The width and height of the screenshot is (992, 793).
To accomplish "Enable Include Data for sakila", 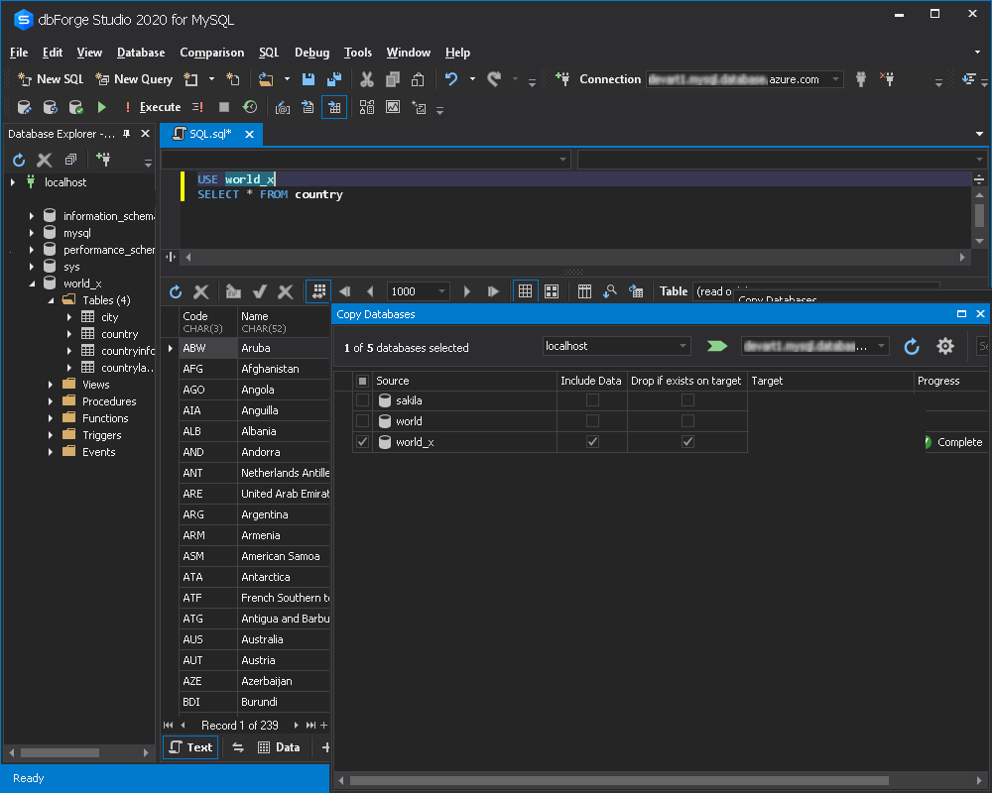I will point(592,399).
